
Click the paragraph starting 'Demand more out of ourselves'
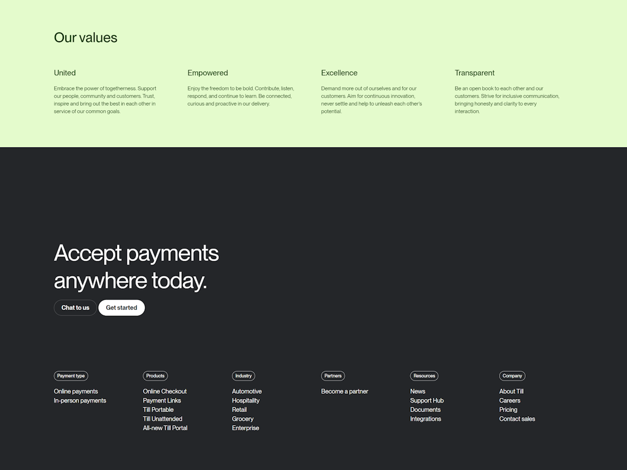(x=372, y=100)
